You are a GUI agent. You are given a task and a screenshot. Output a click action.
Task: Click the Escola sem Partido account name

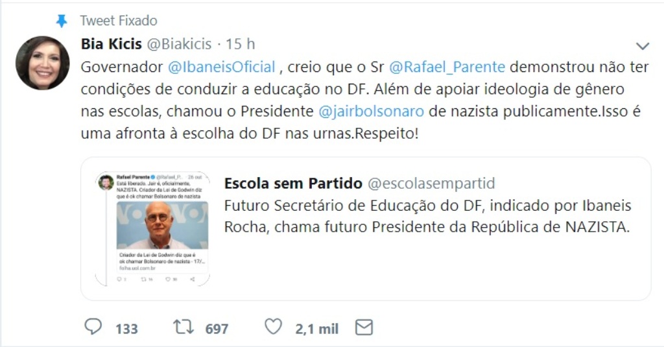pyautogui.click(x=293, y=184)
